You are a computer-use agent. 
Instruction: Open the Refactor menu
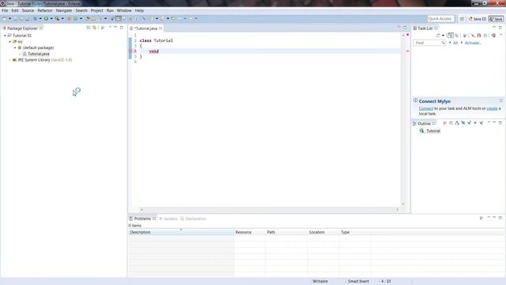[x=45, y=10]
